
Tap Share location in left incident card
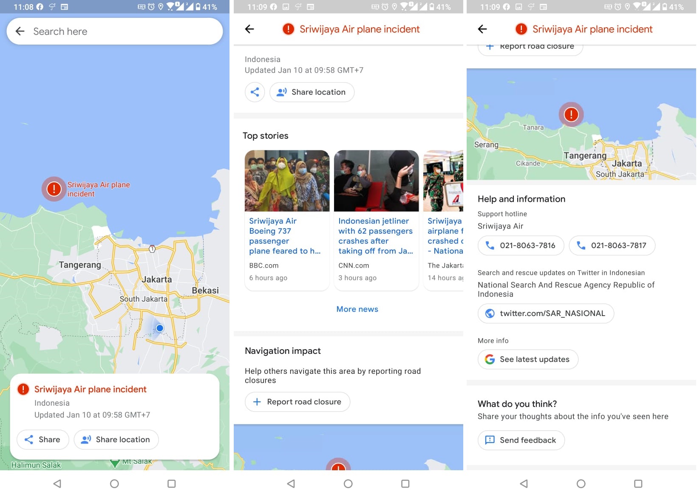coord(116,440)
